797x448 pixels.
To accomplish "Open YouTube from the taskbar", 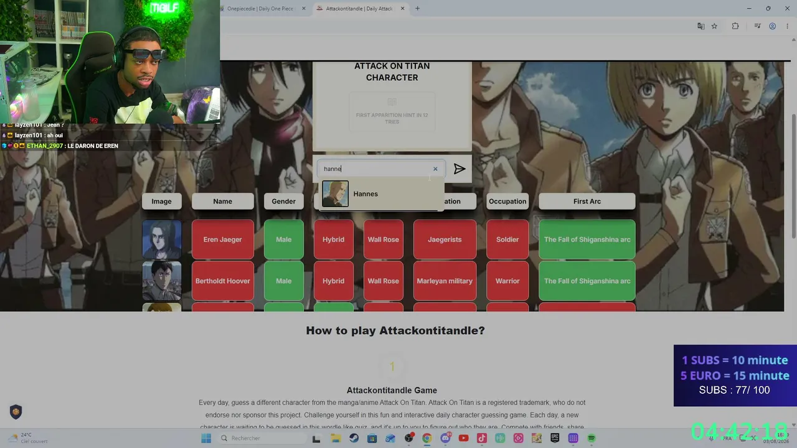I will [x=463, y=439].
